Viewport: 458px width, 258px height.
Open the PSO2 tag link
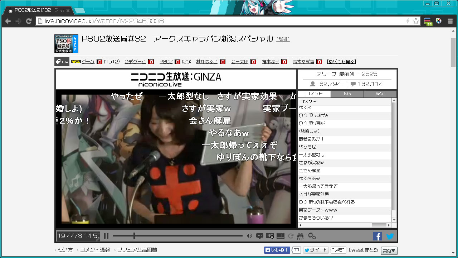166,62
